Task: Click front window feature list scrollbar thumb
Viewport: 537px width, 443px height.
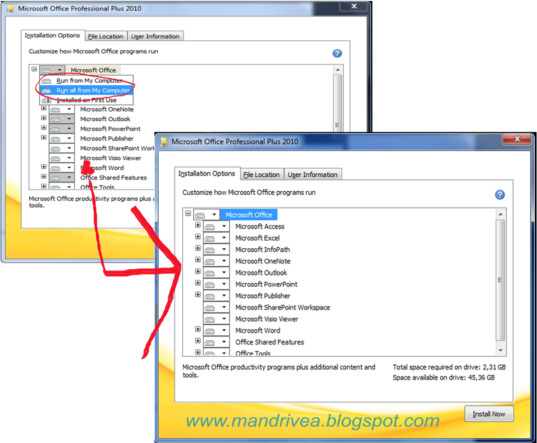Action: point(500,280)
